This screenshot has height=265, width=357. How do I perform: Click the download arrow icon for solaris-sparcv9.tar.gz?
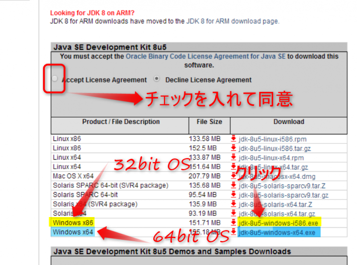pyautogui.click(x=234, y=194)
